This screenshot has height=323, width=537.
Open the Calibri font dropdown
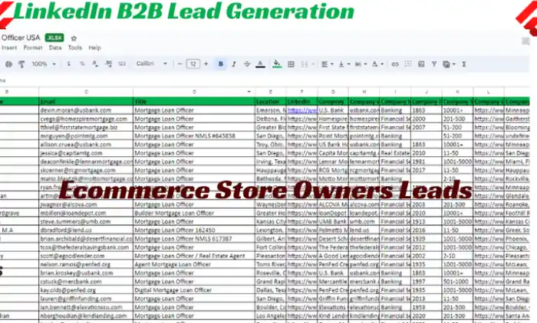(x=151, y=64)
